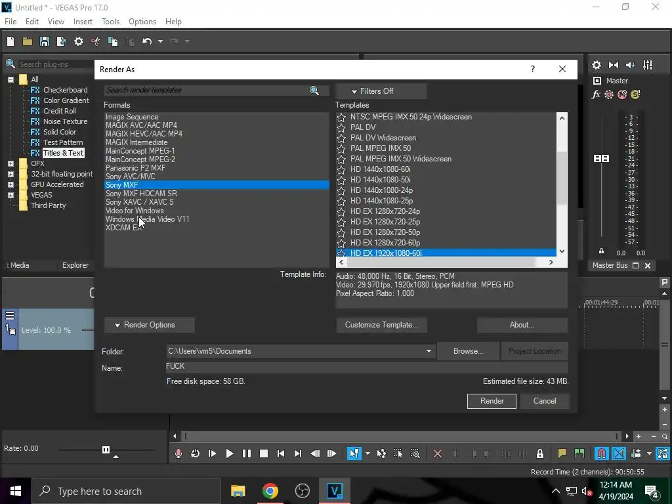This screenshot has height=504, width=672.
Task: Open the Master FX chain icon
Action: tap(596, 94)
